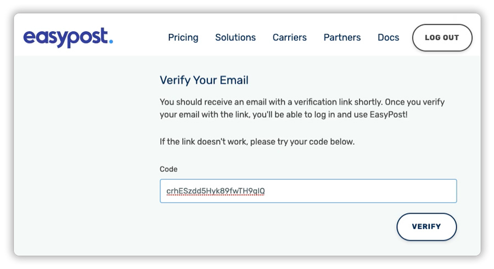The image size is (494, 269).
Task: Click the word "EasyPost!" in the paragraph
Action: pyautogui.click(x=389, y=115)
